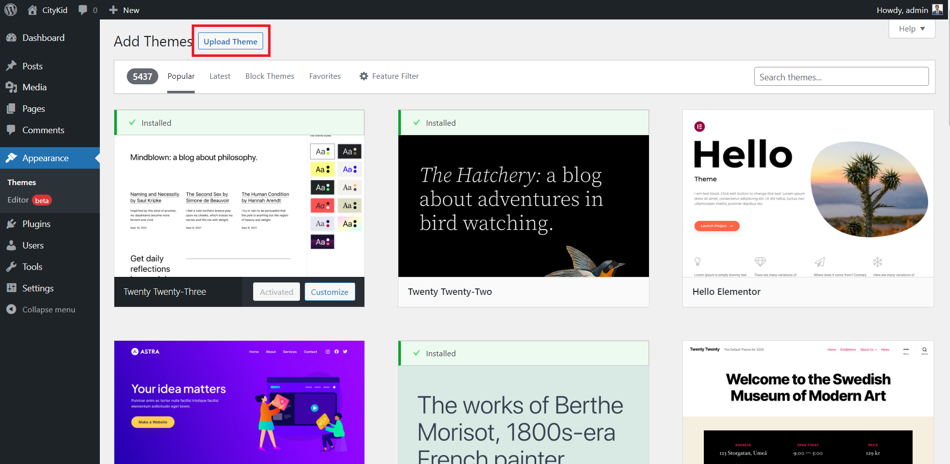This screenshot has height=464, width=950.
Task: Open the WordPress logo menu
Action: pyautogui.click(x=10, y=10)
